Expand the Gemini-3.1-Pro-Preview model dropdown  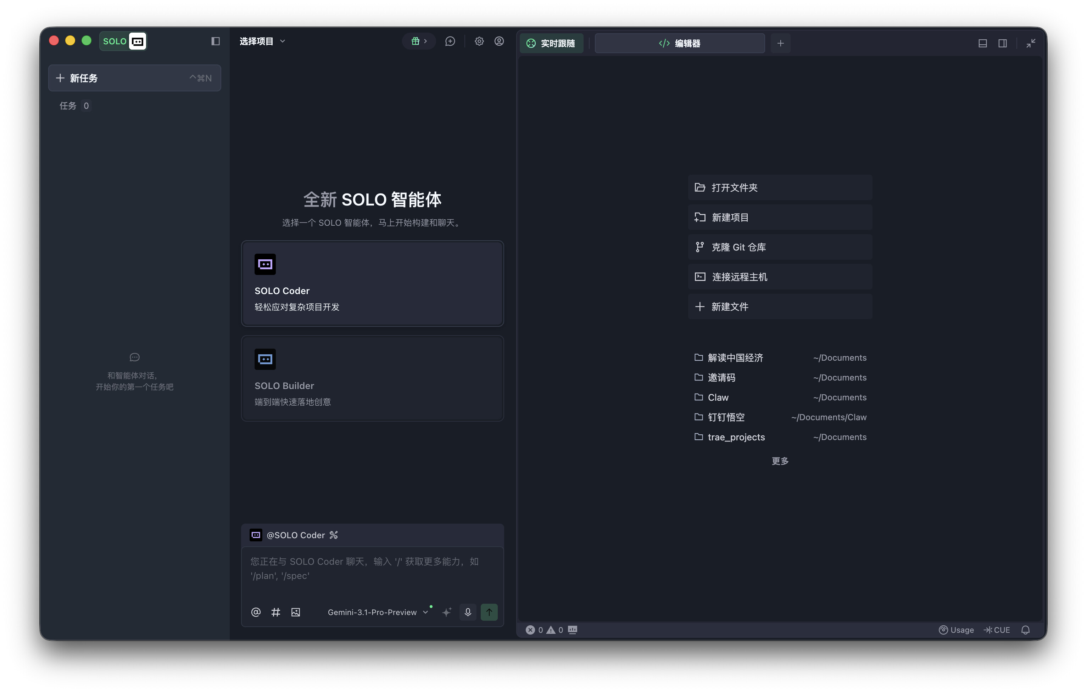pyautogui.click(x=377, y=612)
